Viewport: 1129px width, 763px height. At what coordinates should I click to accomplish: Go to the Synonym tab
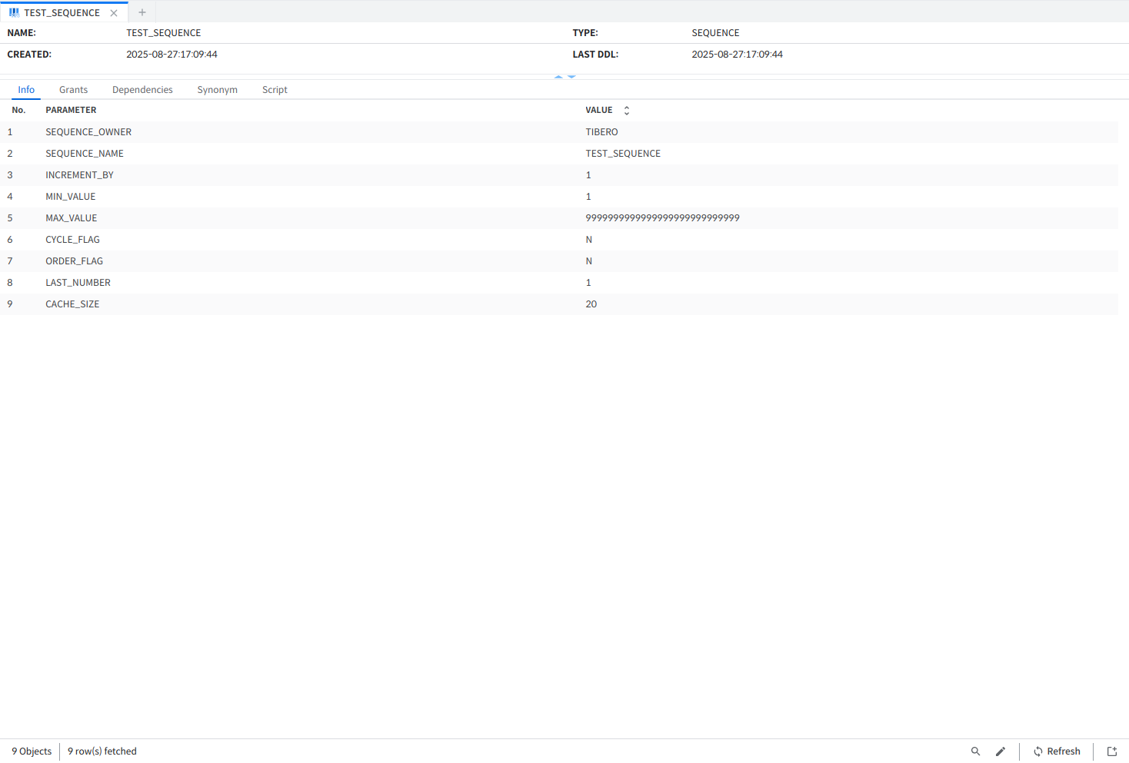point(217,90)
